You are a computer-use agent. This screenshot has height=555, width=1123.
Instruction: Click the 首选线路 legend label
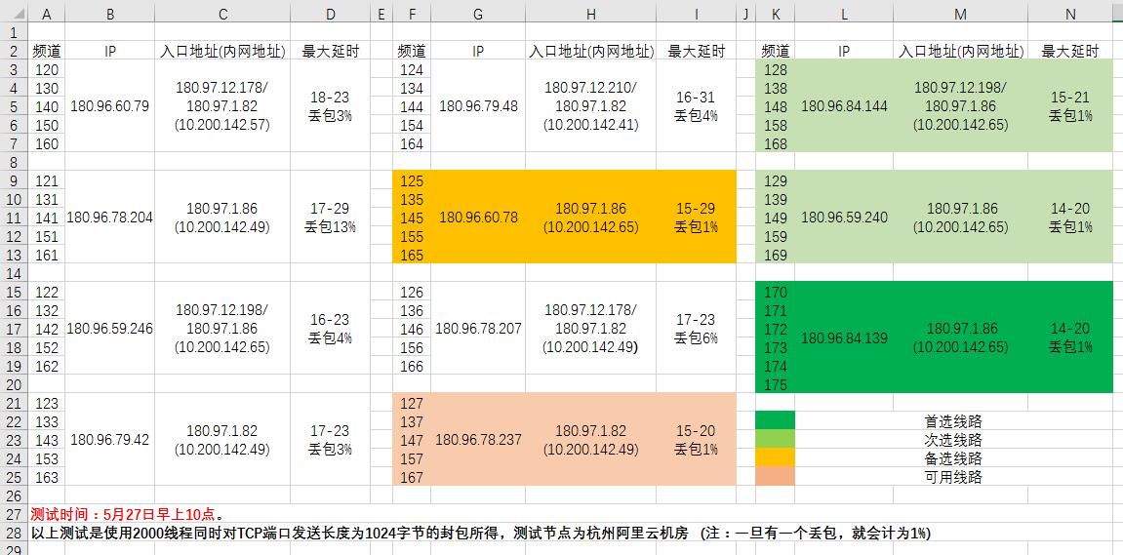(952, 421)
